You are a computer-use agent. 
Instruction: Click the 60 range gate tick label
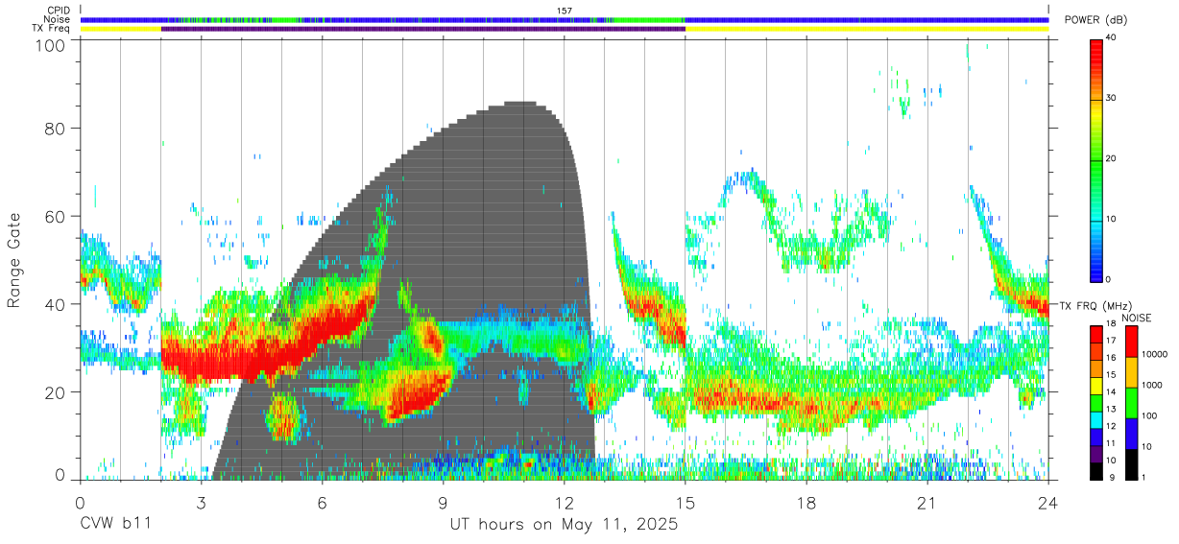point(57,216)
